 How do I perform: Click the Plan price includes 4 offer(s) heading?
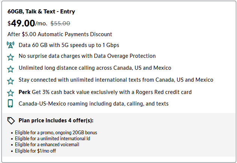[56, 120]
